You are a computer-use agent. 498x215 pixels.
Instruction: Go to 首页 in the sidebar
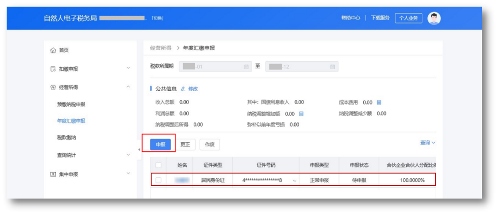tap(64, 51)
